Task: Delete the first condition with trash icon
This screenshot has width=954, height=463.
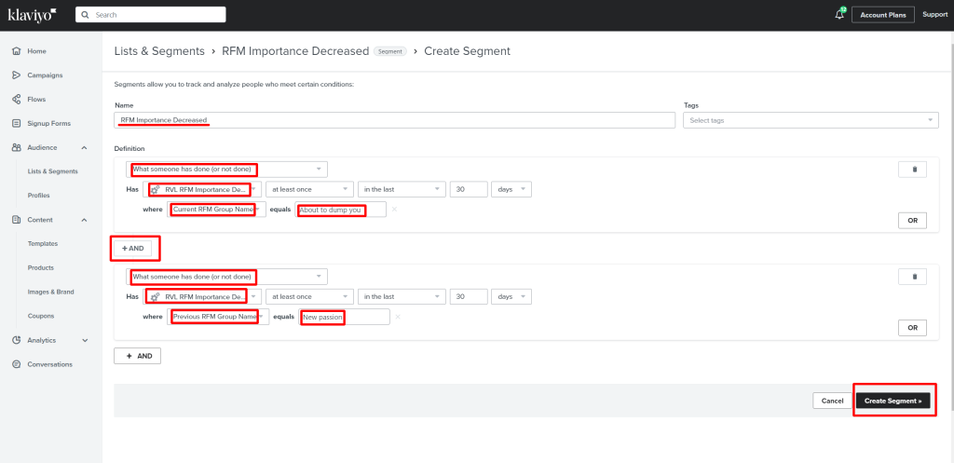Action: tap(913, 170)
